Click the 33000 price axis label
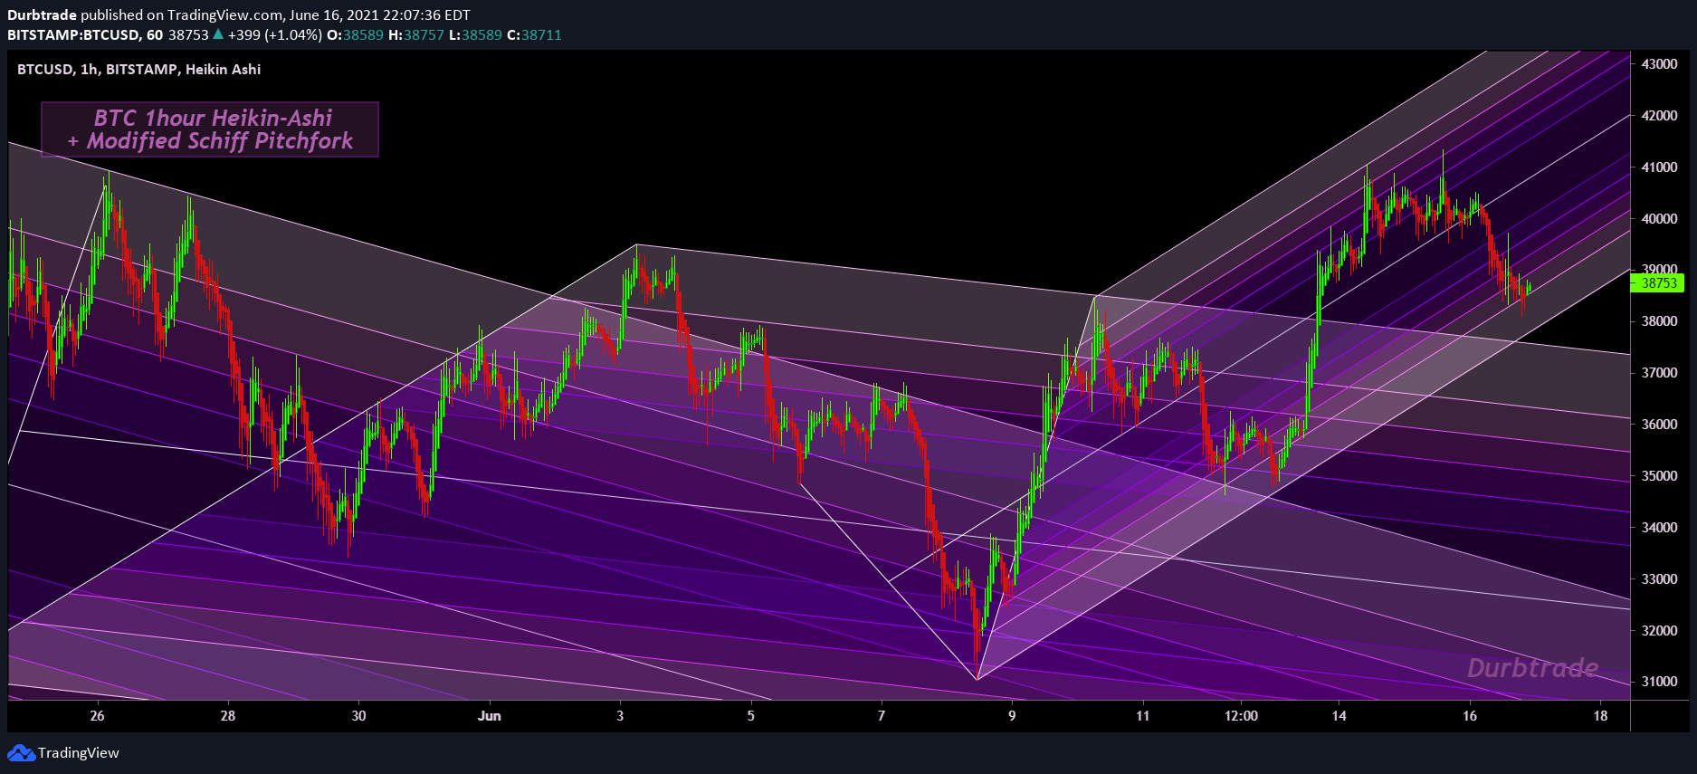1697x774 pixels. pos(1659,579)
